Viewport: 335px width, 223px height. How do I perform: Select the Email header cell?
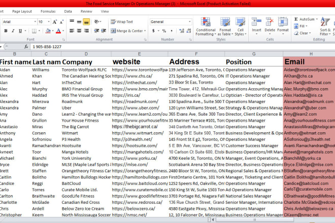tap(309, 62)
